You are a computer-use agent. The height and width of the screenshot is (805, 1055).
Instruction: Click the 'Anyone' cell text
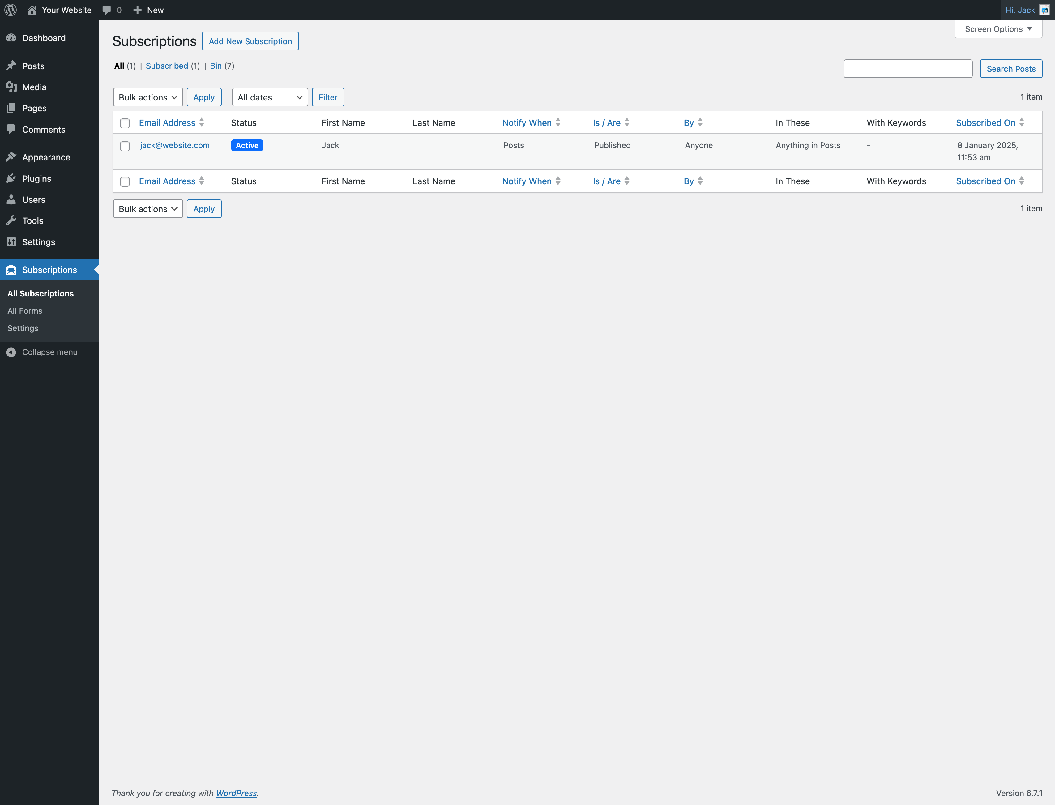(x=699, y=145)
